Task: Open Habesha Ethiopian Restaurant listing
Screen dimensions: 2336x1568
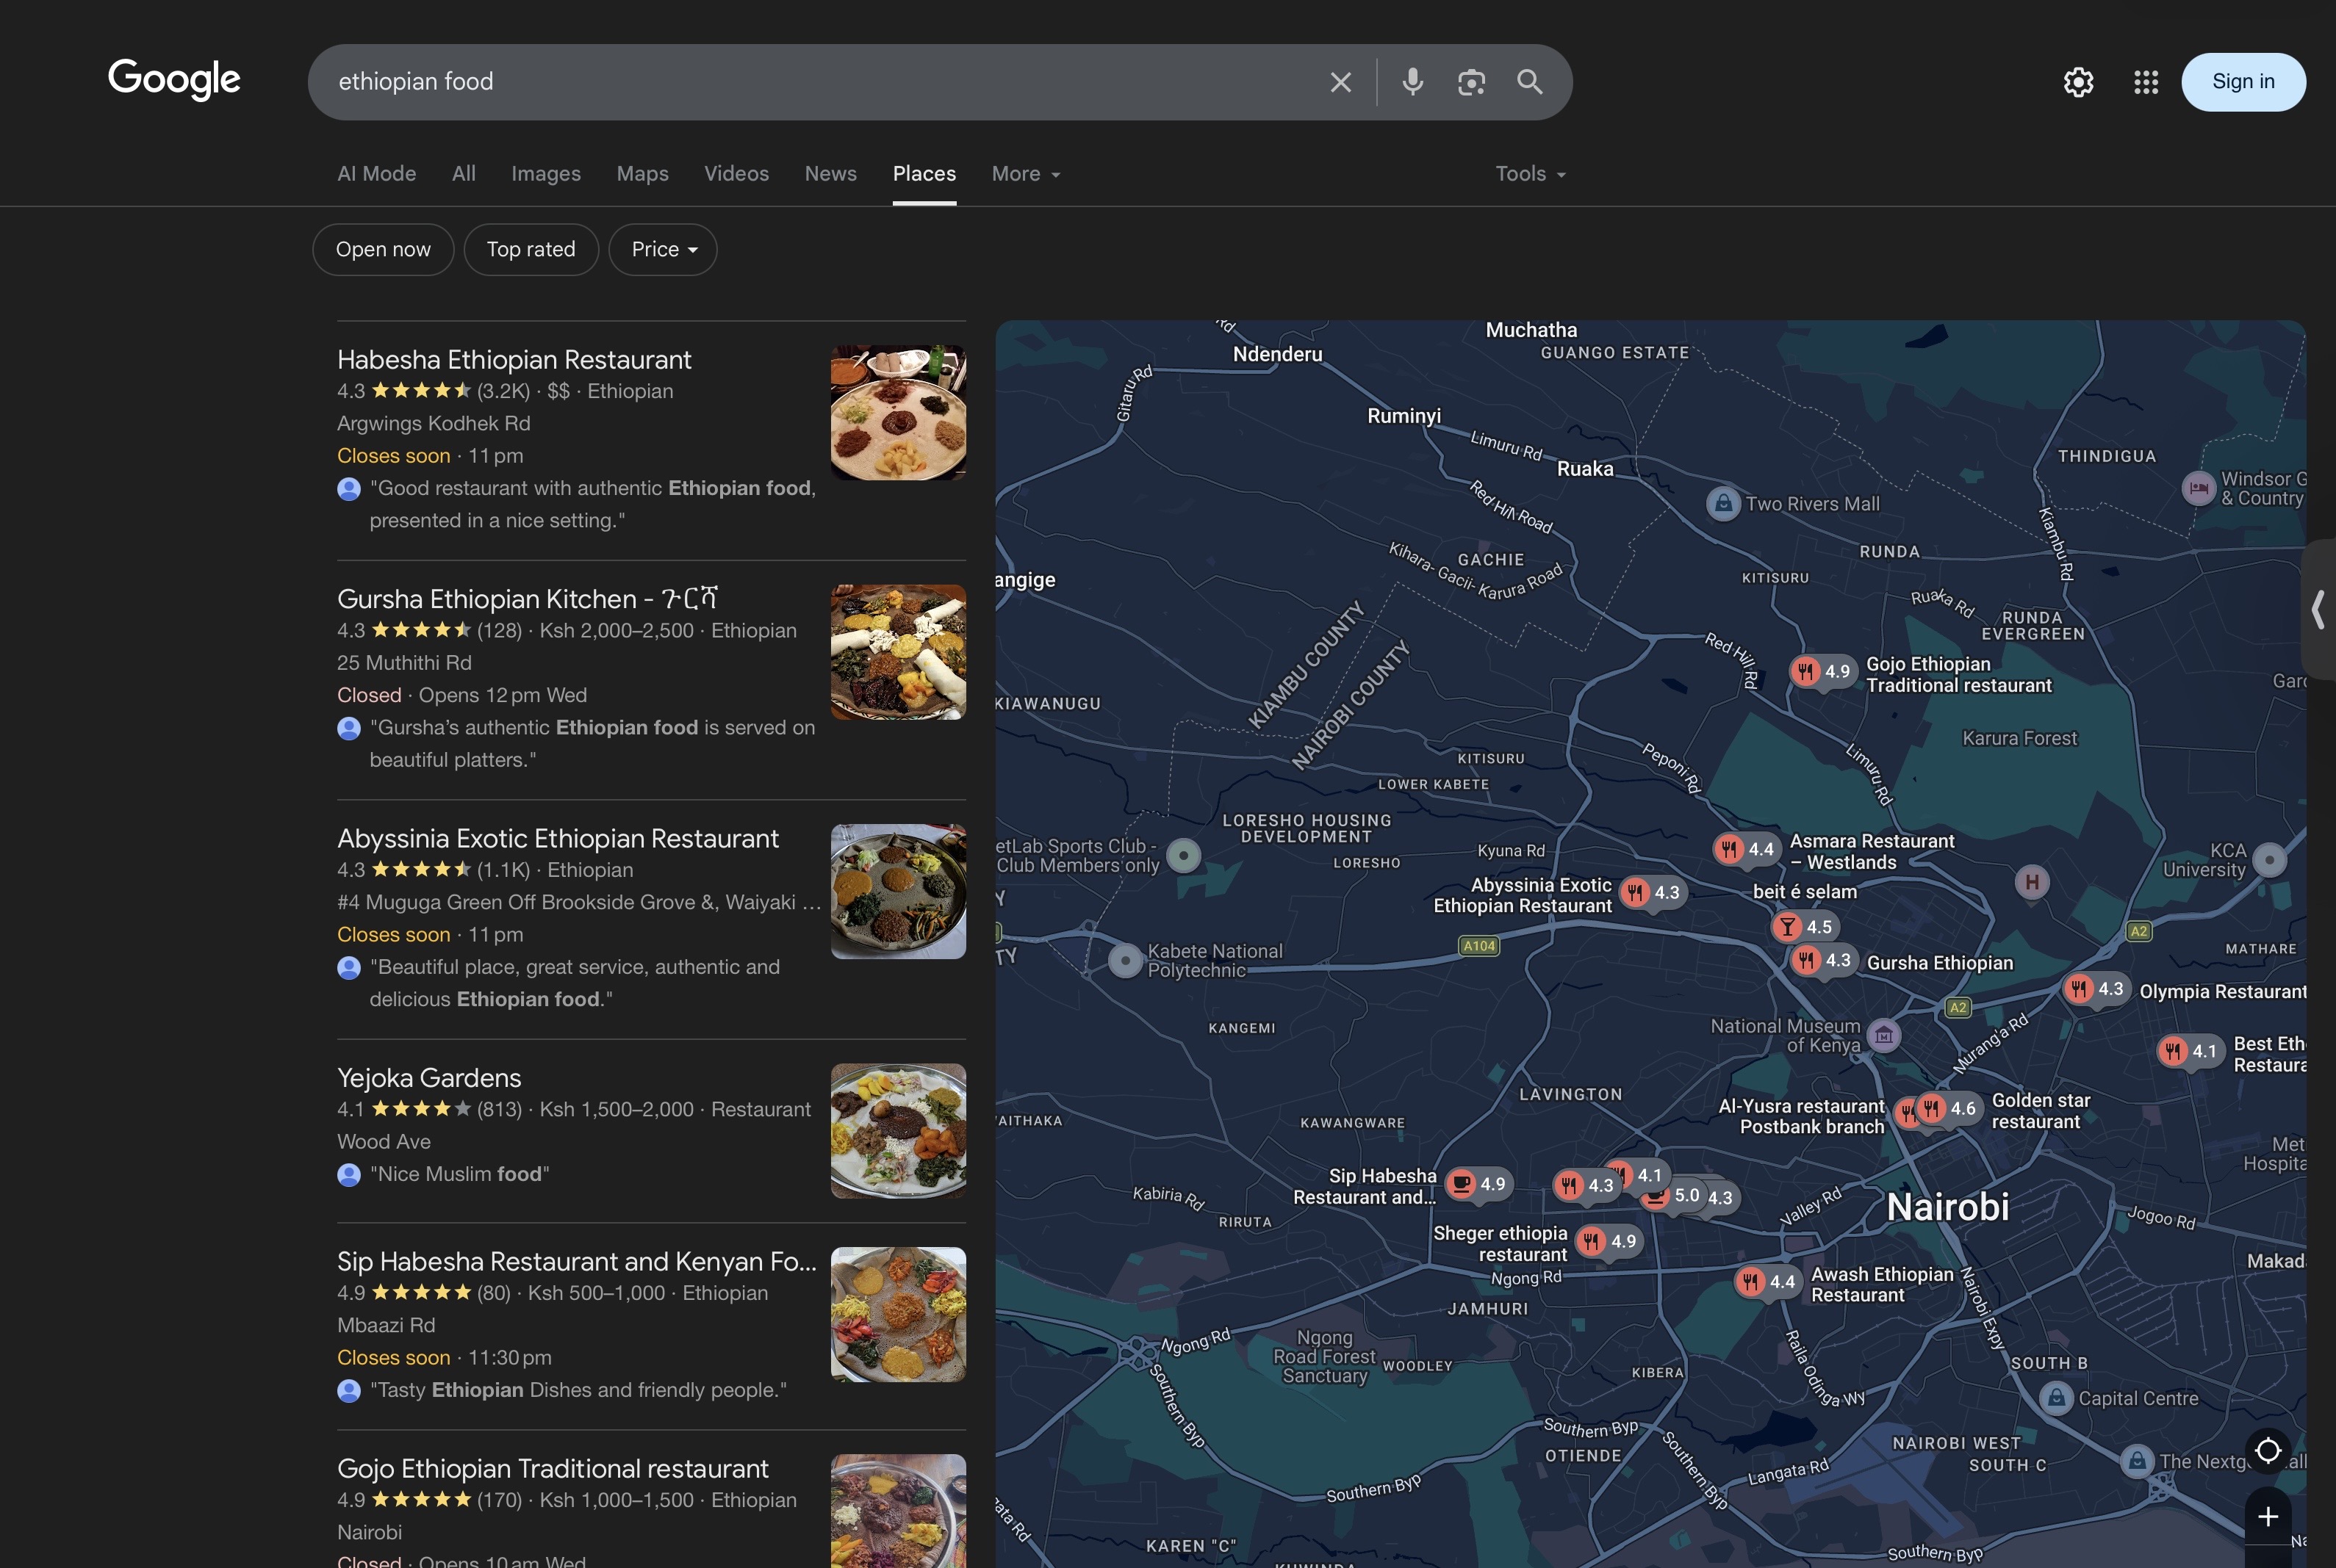Action: pos(514,360)
